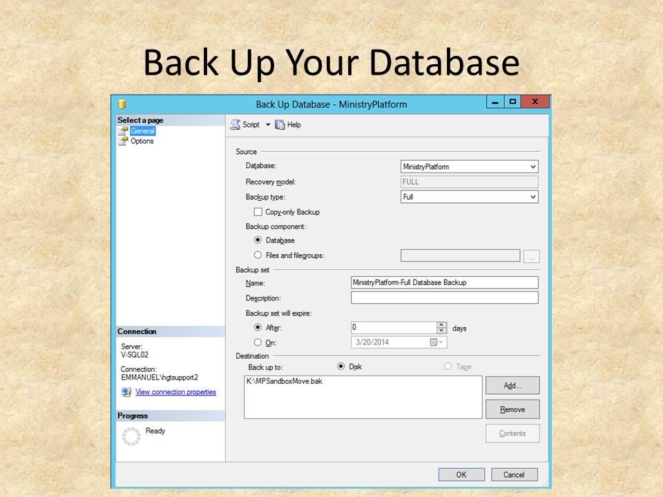Open View connection properties link
663x497 pixels.
175,392
